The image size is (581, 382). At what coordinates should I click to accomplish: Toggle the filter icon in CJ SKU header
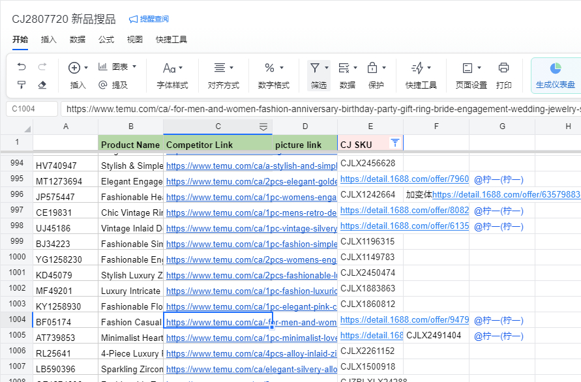(395, 143)
